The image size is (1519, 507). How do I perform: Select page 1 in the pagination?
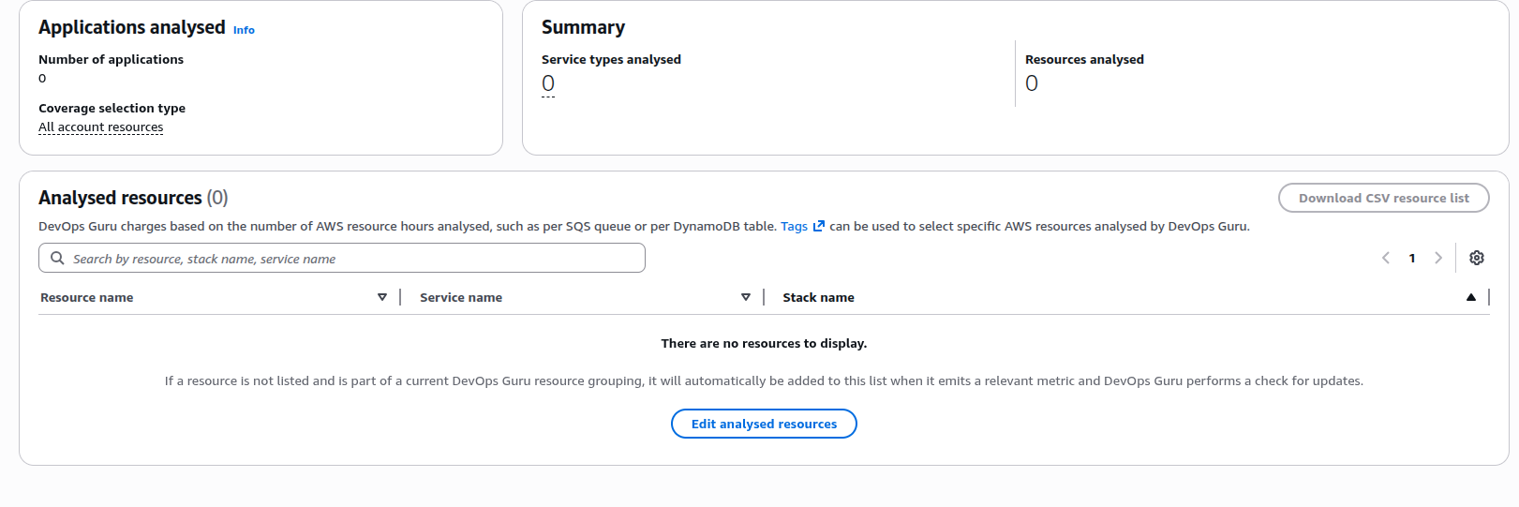click(x=1412, y=259)
